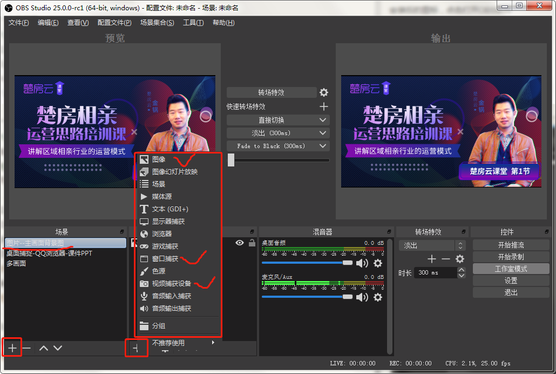Open 编辑(E) menu
This screenshot has width=556, height=374.
point(48,23)
